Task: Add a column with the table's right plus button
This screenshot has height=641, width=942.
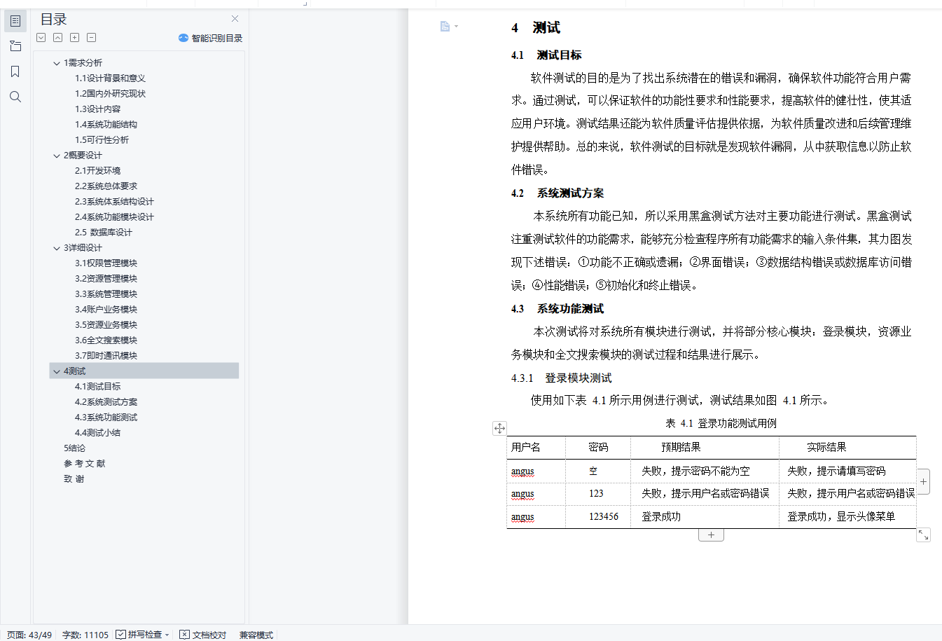Action: click(x=924, y=482)
